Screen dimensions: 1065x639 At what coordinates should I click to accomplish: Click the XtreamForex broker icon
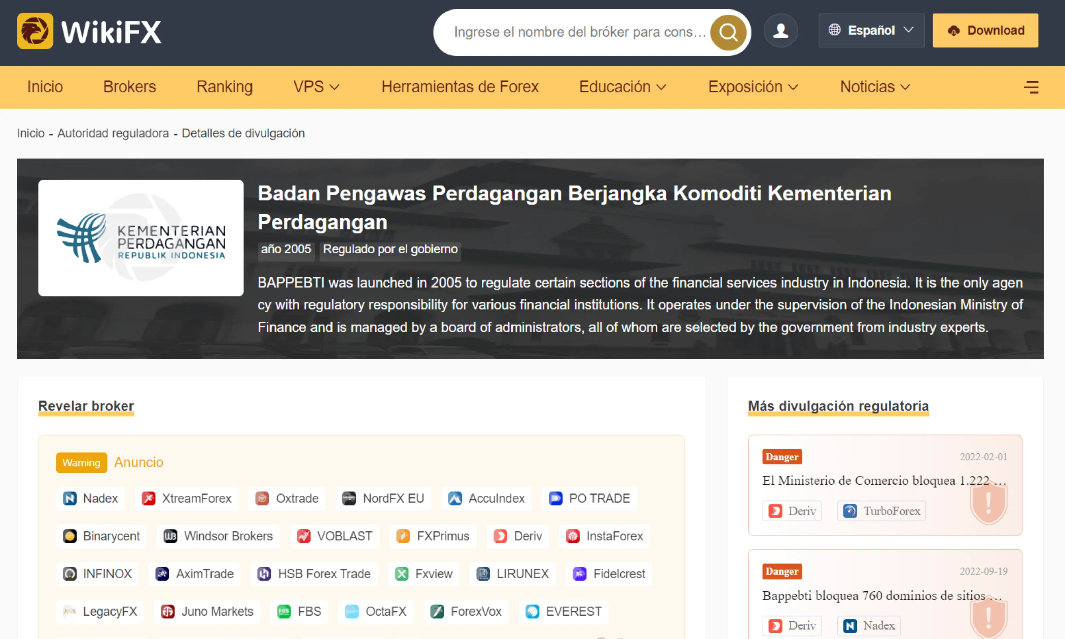pos(148,499)
